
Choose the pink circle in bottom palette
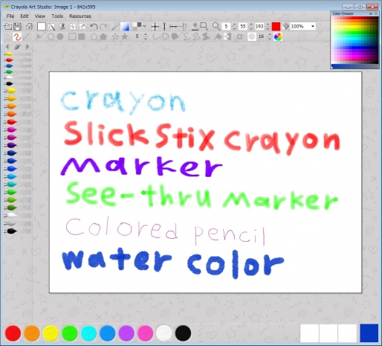(145, 333)
